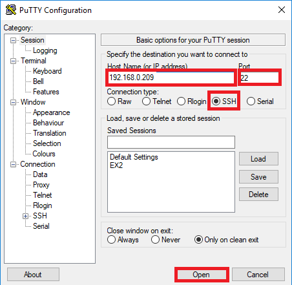Select the SSH connection type

coord(224,101)
